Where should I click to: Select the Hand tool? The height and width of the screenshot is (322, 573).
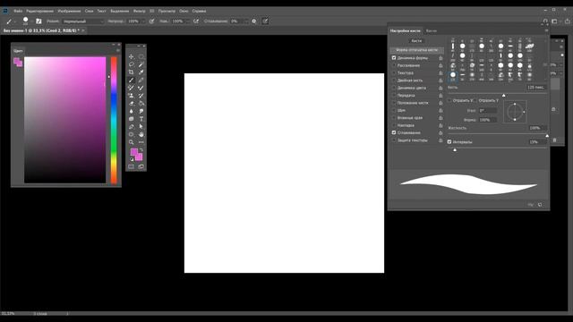141,134
